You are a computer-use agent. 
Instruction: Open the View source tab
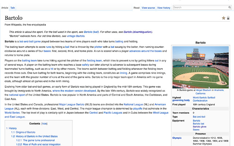148,8
